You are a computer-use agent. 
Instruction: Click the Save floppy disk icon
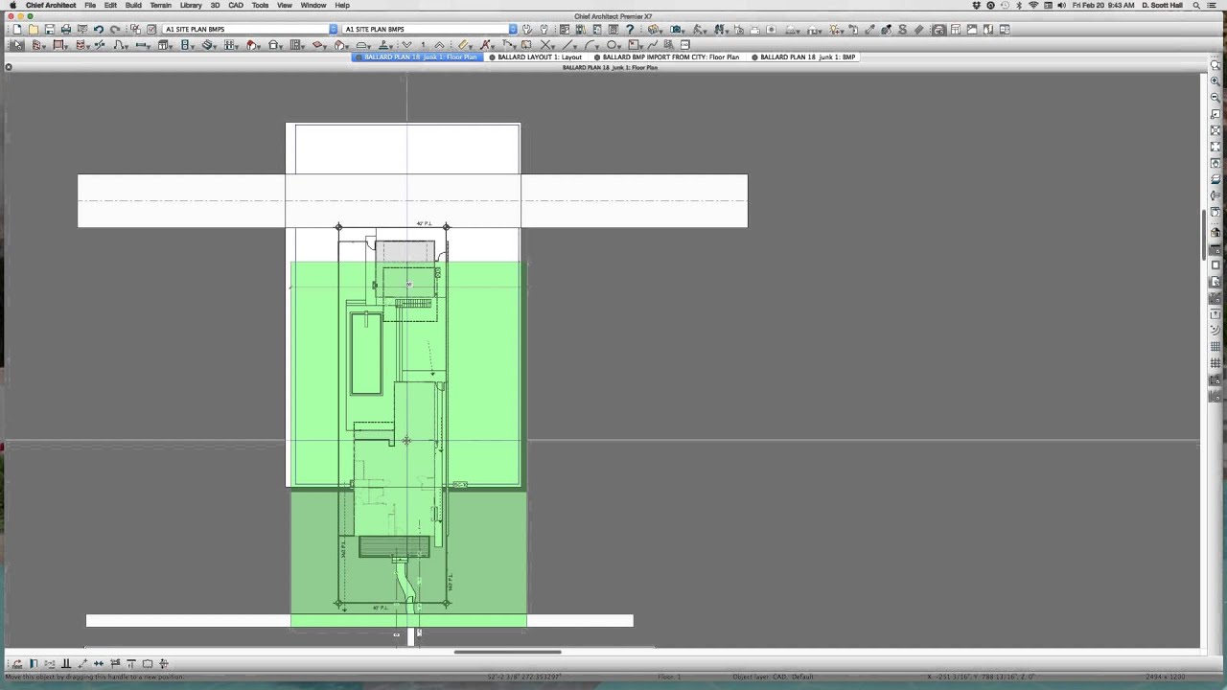click(49, 30)
